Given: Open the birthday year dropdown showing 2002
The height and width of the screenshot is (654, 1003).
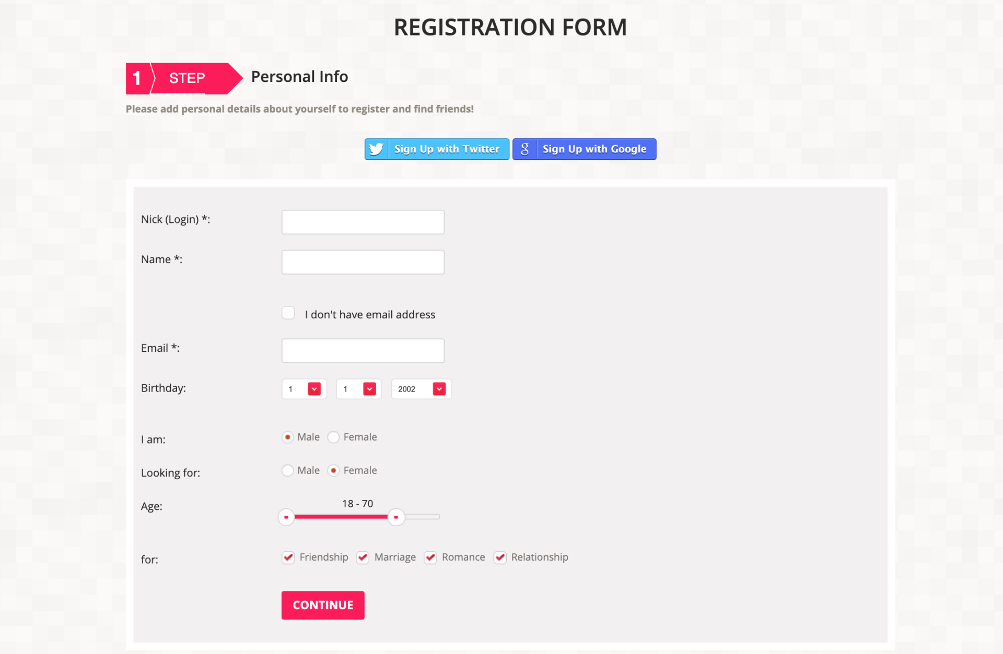Looking at the screenshot, I should click(421, 388).
